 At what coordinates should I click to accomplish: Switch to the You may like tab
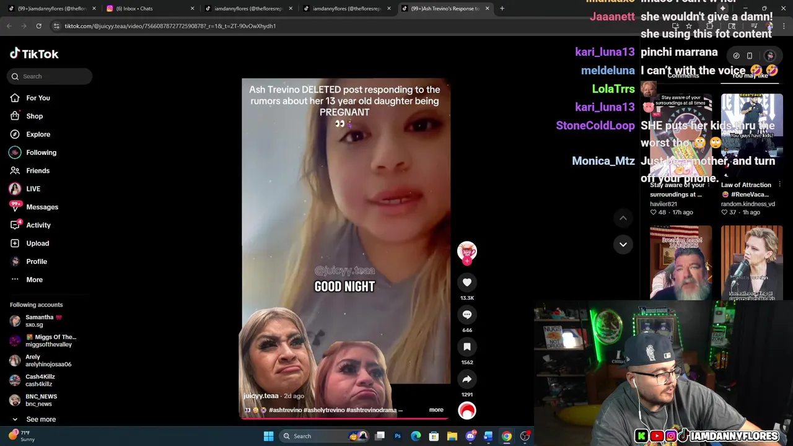click(750, 76)
